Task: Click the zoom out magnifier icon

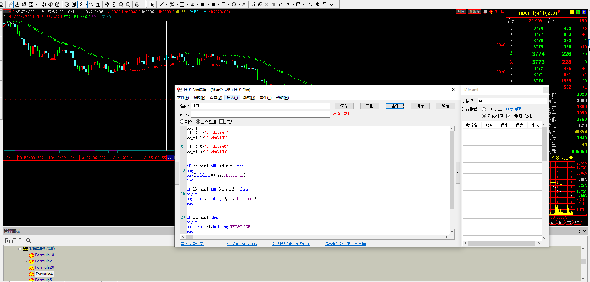Action: point(128,4)
